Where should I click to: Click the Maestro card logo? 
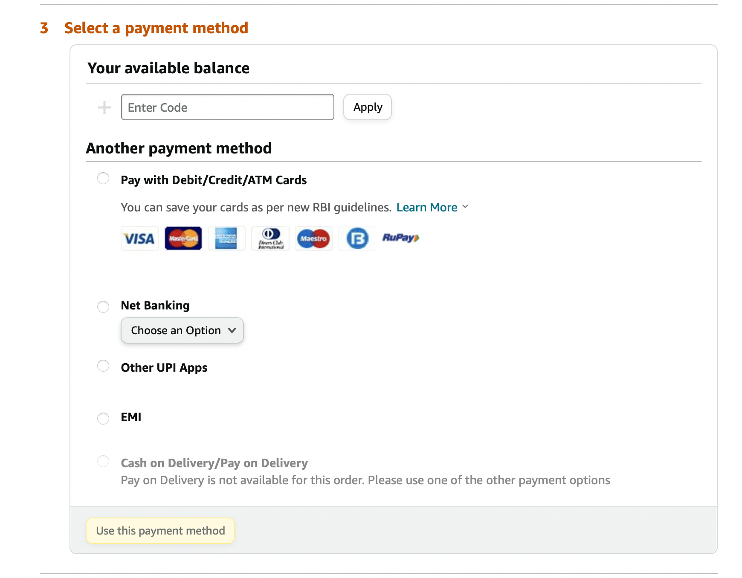click(313, 238)
